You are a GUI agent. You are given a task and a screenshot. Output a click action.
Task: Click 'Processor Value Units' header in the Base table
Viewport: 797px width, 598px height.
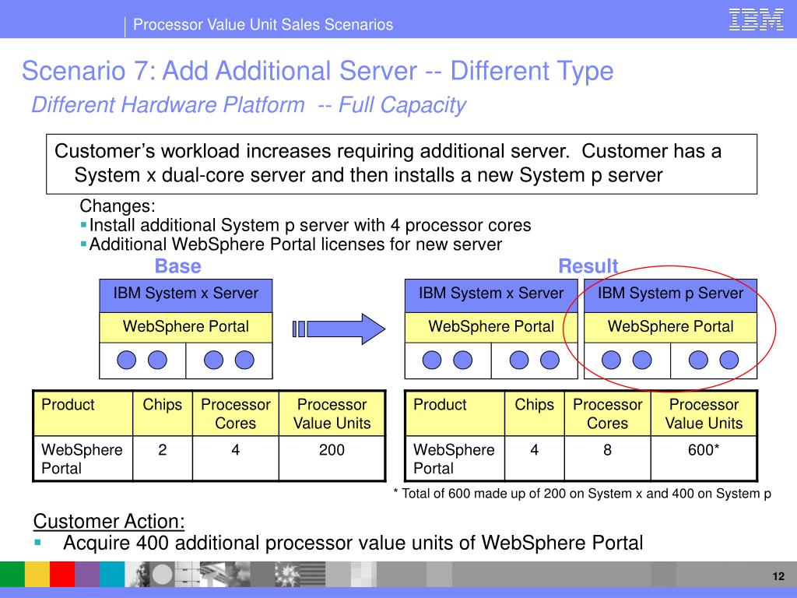332,414
